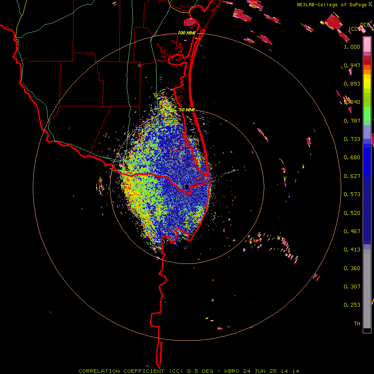Click the 0.680 color scale value

pyautogui.click(x=352, y=157)
